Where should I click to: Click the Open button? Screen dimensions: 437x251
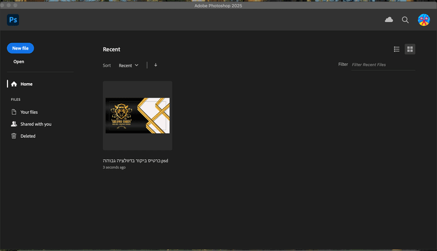19,61
